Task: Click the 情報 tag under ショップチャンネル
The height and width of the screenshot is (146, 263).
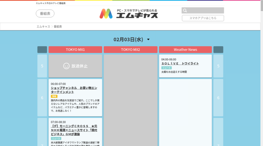Action: [x=54, y=96]
